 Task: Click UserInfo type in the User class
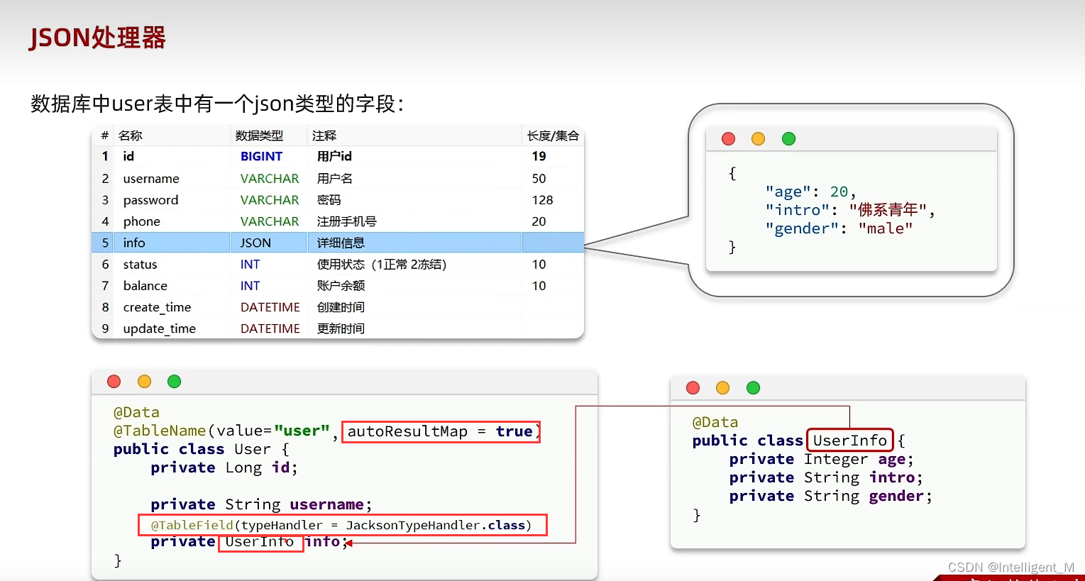coord(260,542)
